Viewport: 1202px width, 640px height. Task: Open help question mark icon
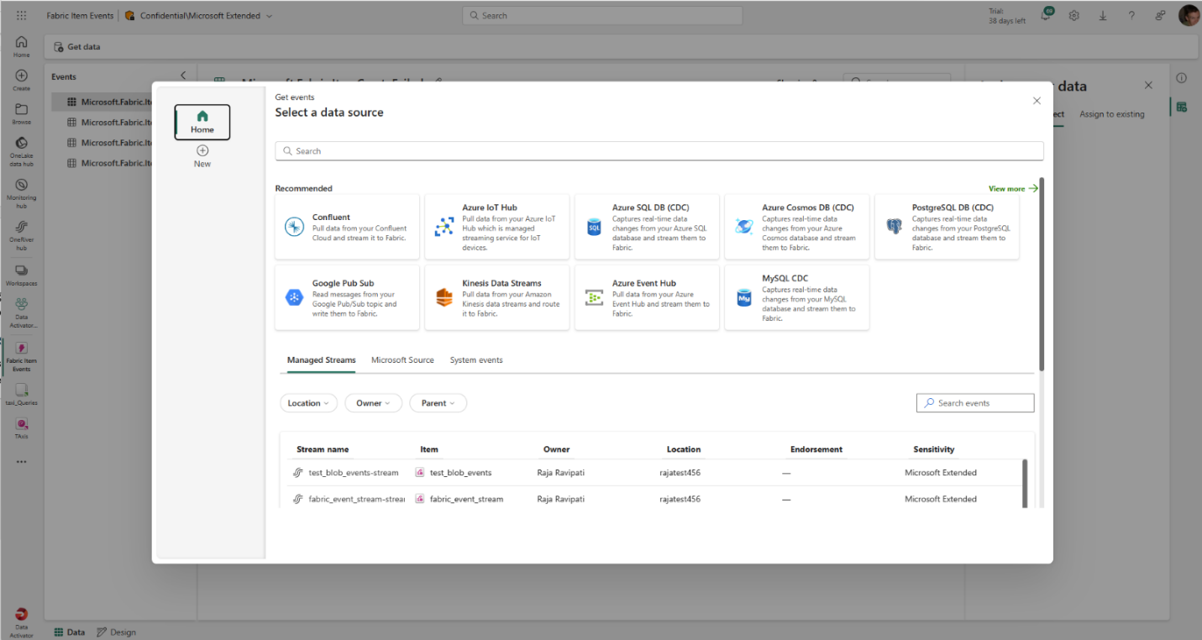[x=1131, y=15]
